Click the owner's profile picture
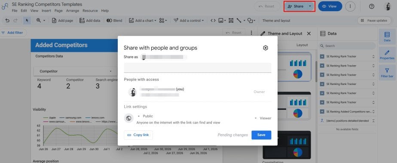 [132, 92]
